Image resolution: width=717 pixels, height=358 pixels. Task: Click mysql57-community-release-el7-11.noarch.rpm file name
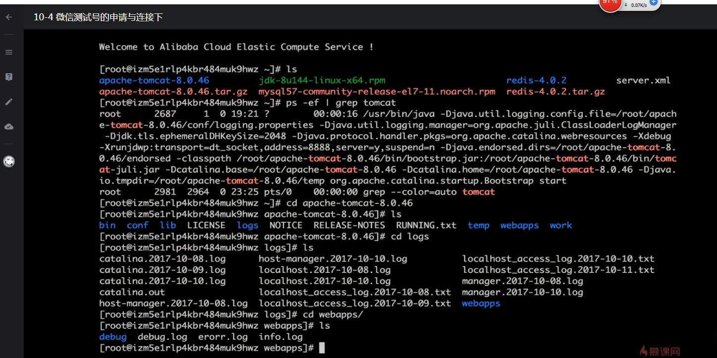(x=377, y=92)
